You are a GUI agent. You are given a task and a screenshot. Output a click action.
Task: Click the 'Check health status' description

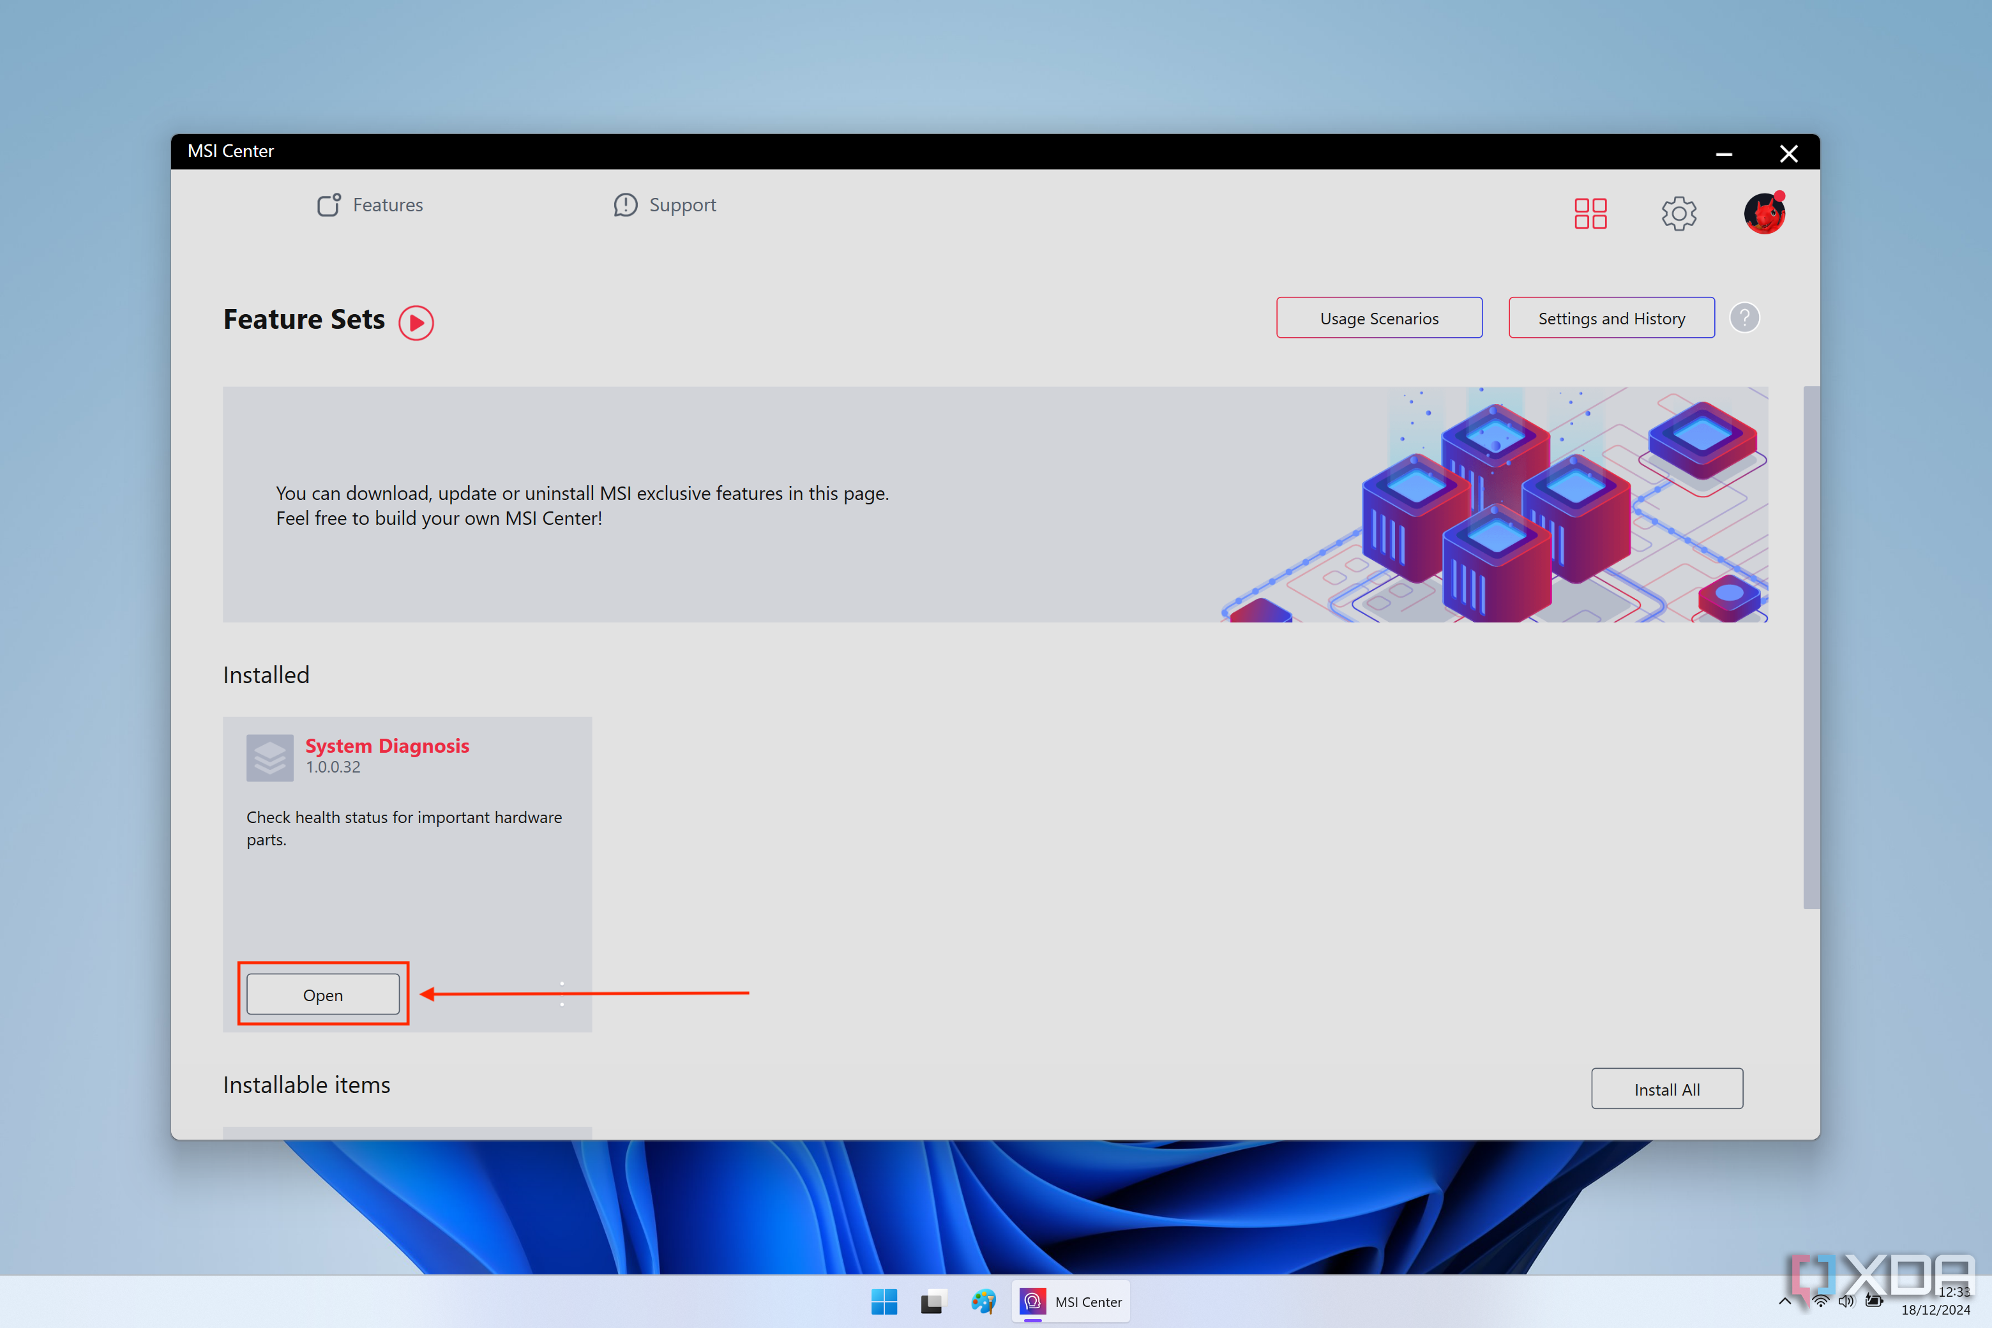[x=404, y=828]
